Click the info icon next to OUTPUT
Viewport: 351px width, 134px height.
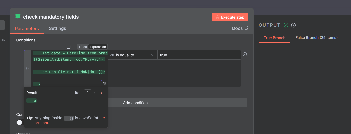point(294,25)
